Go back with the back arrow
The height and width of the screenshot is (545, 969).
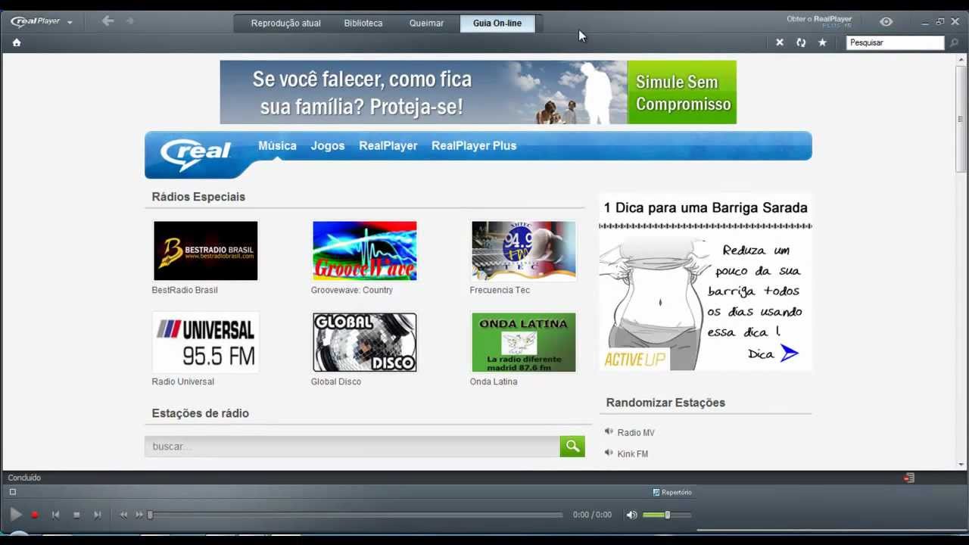107,21
